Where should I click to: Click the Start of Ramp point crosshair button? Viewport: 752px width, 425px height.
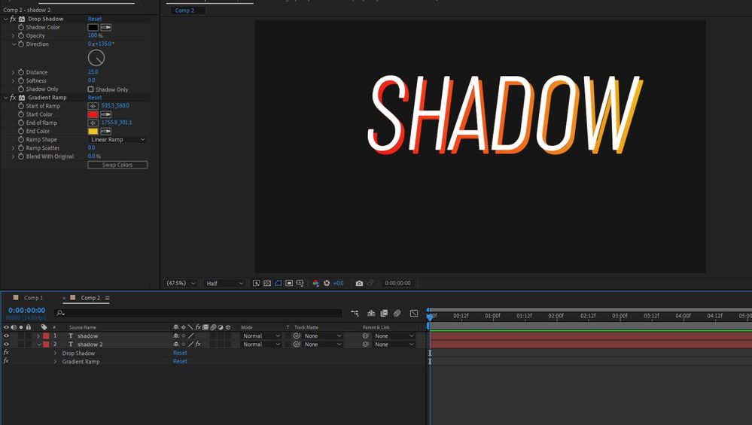(93, 106)
